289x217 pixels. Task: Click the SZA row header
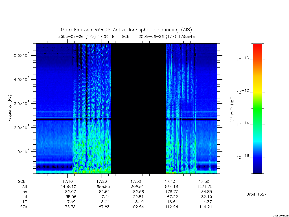tap(24, 207)
